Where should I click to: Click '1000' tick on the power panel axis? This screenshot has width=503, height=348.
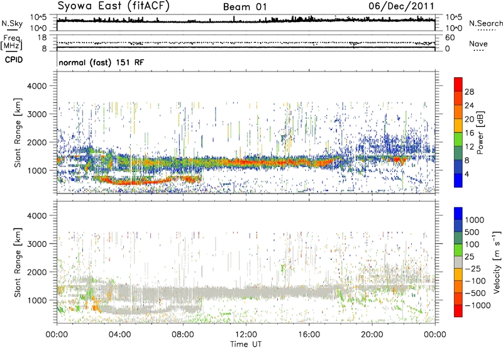pyautogui.click(x=36, y=170)
